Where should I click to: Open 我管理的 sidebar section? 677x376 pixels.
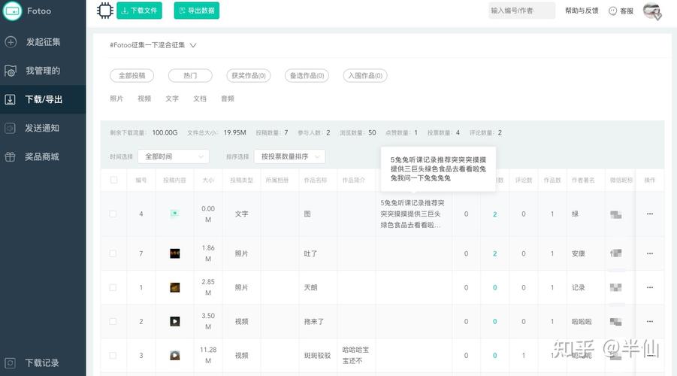click(x=11, y=71)
